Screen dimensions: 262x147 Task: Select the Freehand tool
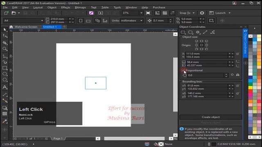coord(5,56)
